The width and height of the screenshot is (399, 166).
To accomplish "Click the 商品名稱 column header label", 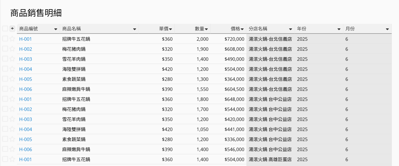I will click(71, 29).
